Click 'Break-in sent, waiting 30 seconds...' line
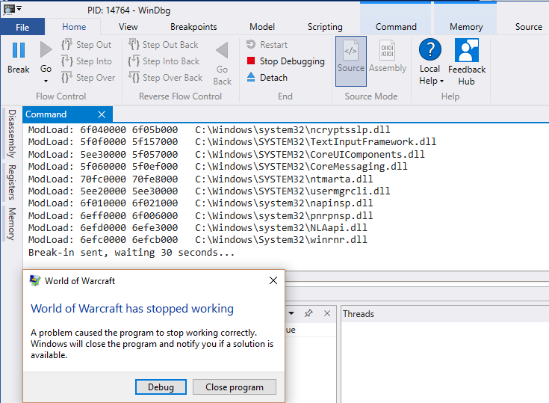Screen dimensions: 549x403 (x=131, y=252)
